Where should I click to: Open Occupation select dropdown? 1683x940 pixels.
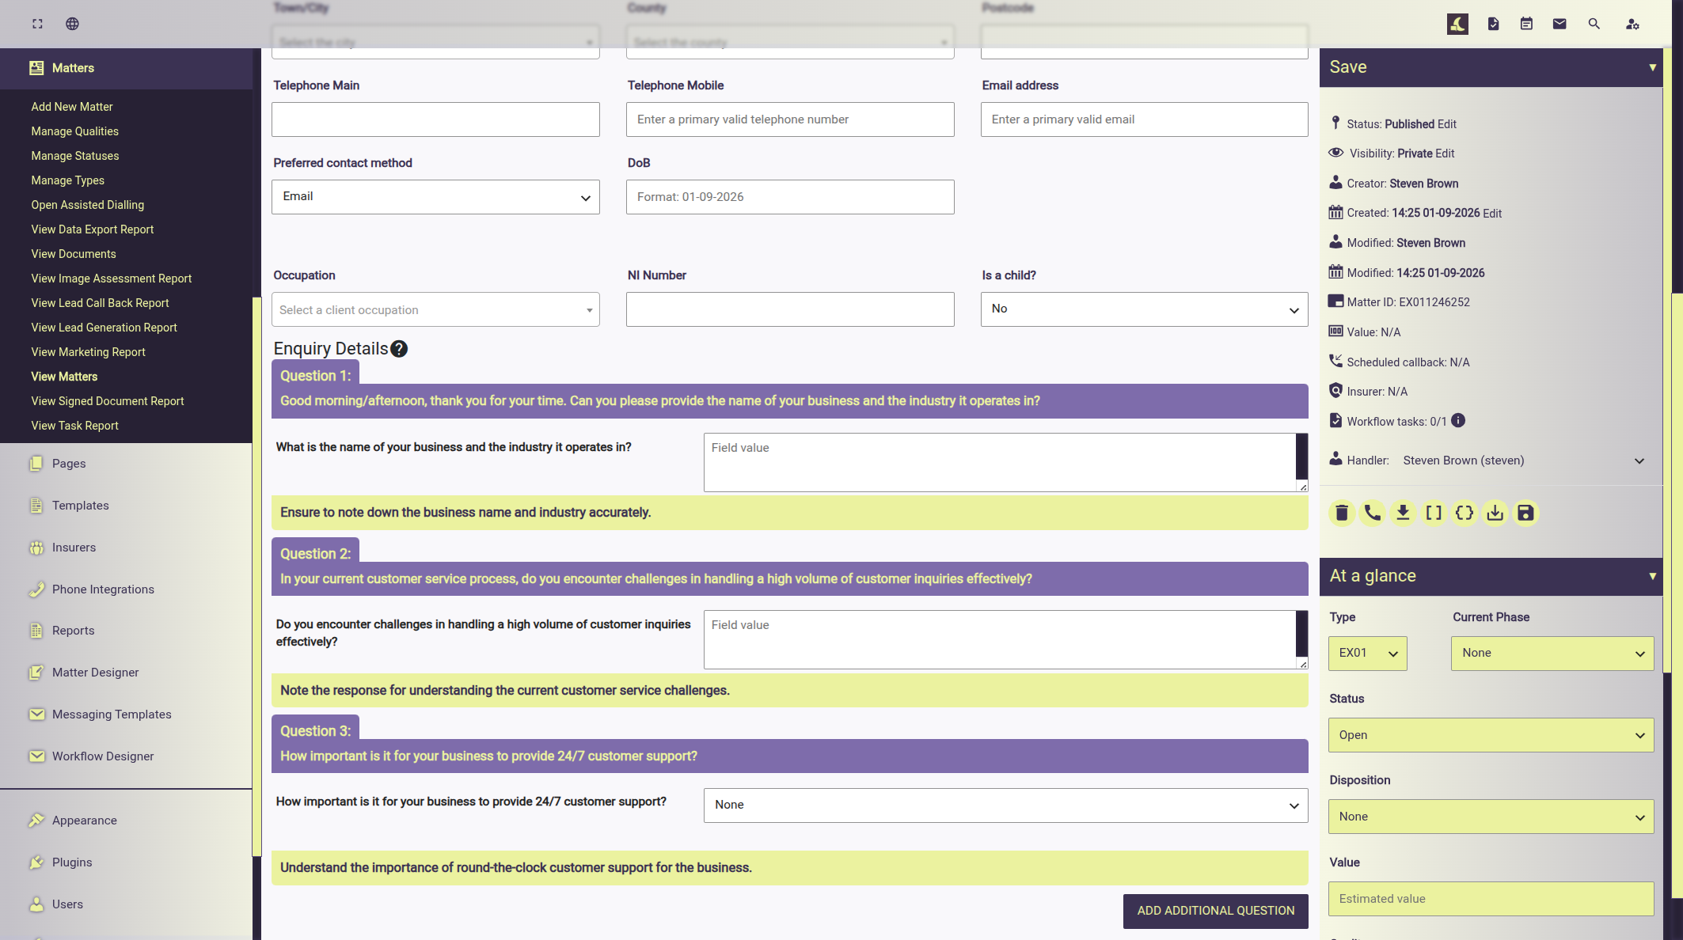435,309
